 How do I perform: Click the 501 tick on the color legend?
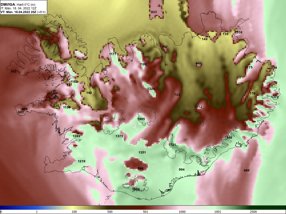[146, 212]
